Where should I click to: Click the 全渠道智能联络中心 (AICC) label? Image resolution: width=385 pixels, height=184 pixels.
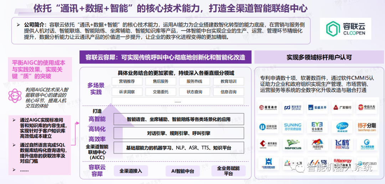[97, 152]
